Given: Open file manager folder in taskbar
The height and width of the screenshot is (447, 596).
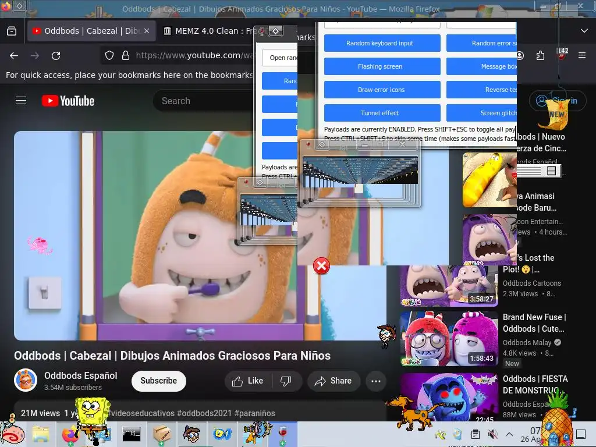Looking at the screenshot, I should point(41,434).
